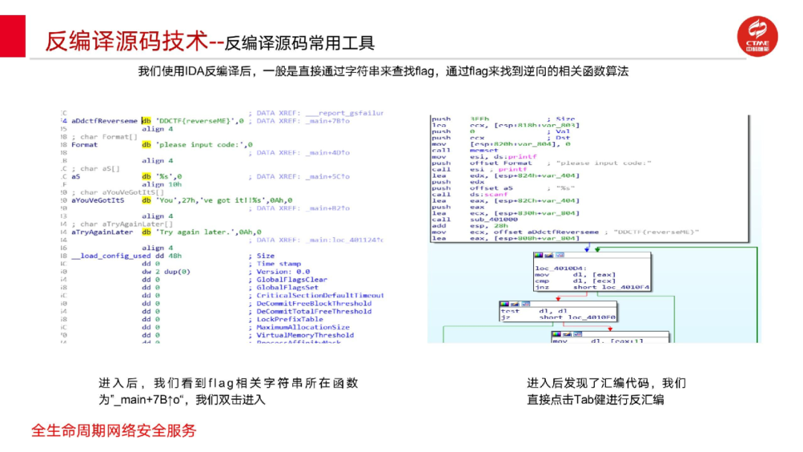The width and height of the screenshot is (803, 452).
Task: Click the 'DDCTF{reverseME}' string in data listing
Action: click(x=195, y=121)
